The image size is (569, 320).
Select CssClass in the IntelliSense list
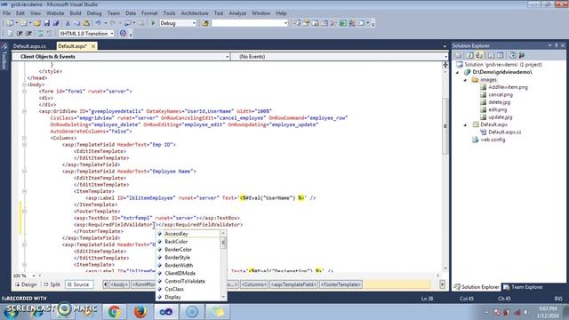[174, 289]
